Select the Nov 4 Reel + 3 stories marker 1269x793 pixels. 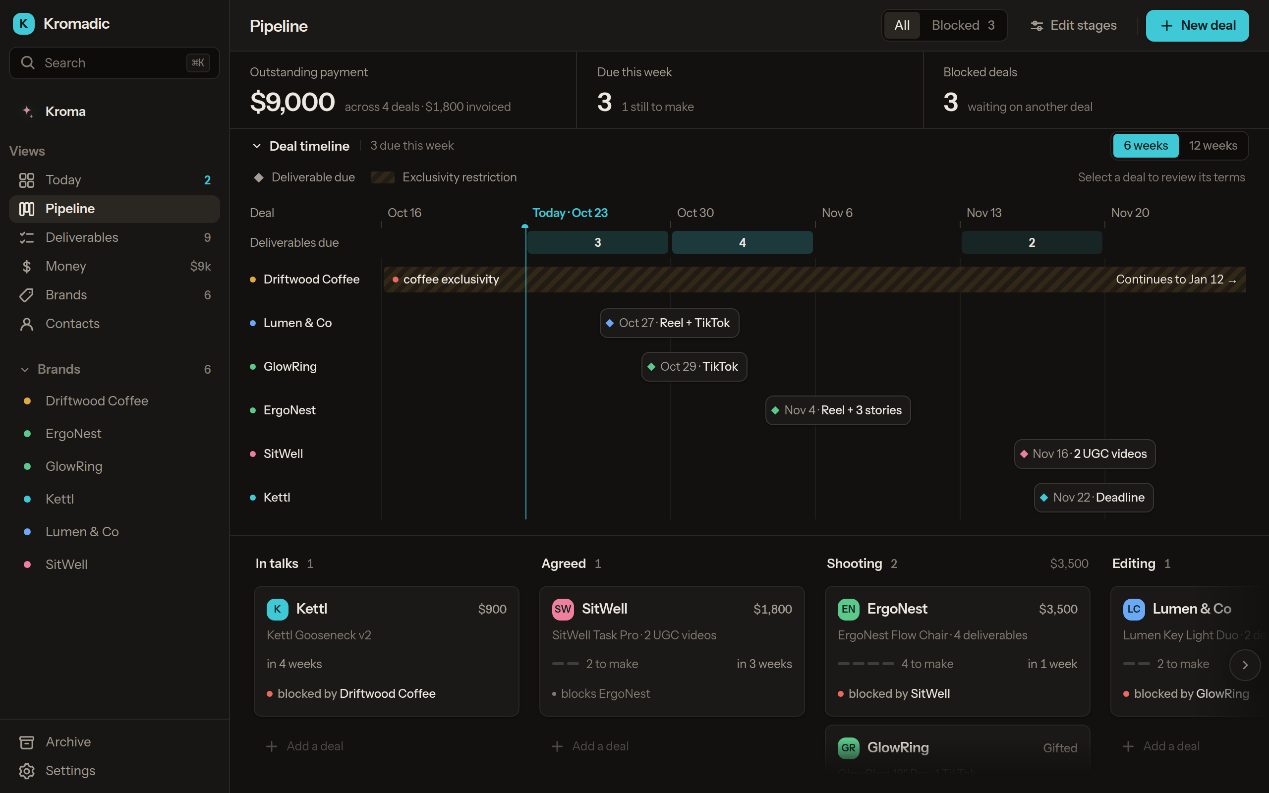tap(838, 410)
